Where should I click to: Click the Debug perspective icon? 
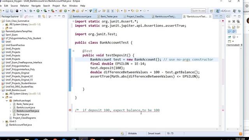click(239, 11)
